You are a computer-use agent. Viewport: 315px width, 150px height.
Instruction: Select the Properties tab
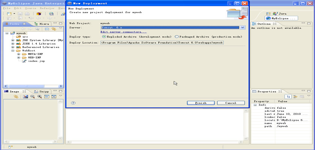click(x=267, y=91)
